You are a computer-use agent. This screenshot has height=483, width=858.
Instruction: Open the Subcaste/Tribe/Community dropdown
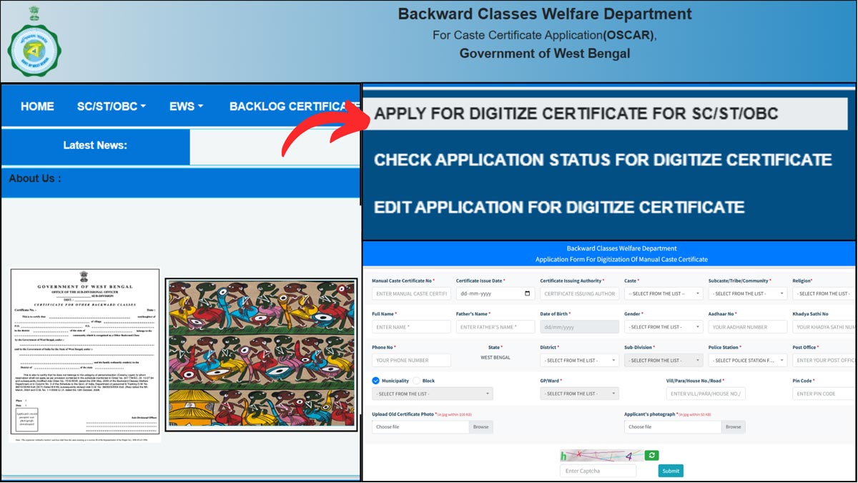point(747,293)
